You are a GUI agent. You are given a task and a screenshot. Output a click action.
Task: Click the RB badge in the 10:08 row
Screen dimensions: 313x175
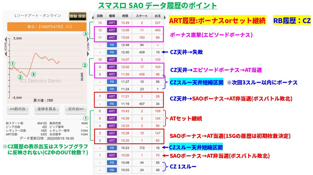pyautogui.click(x=112, y=162)
